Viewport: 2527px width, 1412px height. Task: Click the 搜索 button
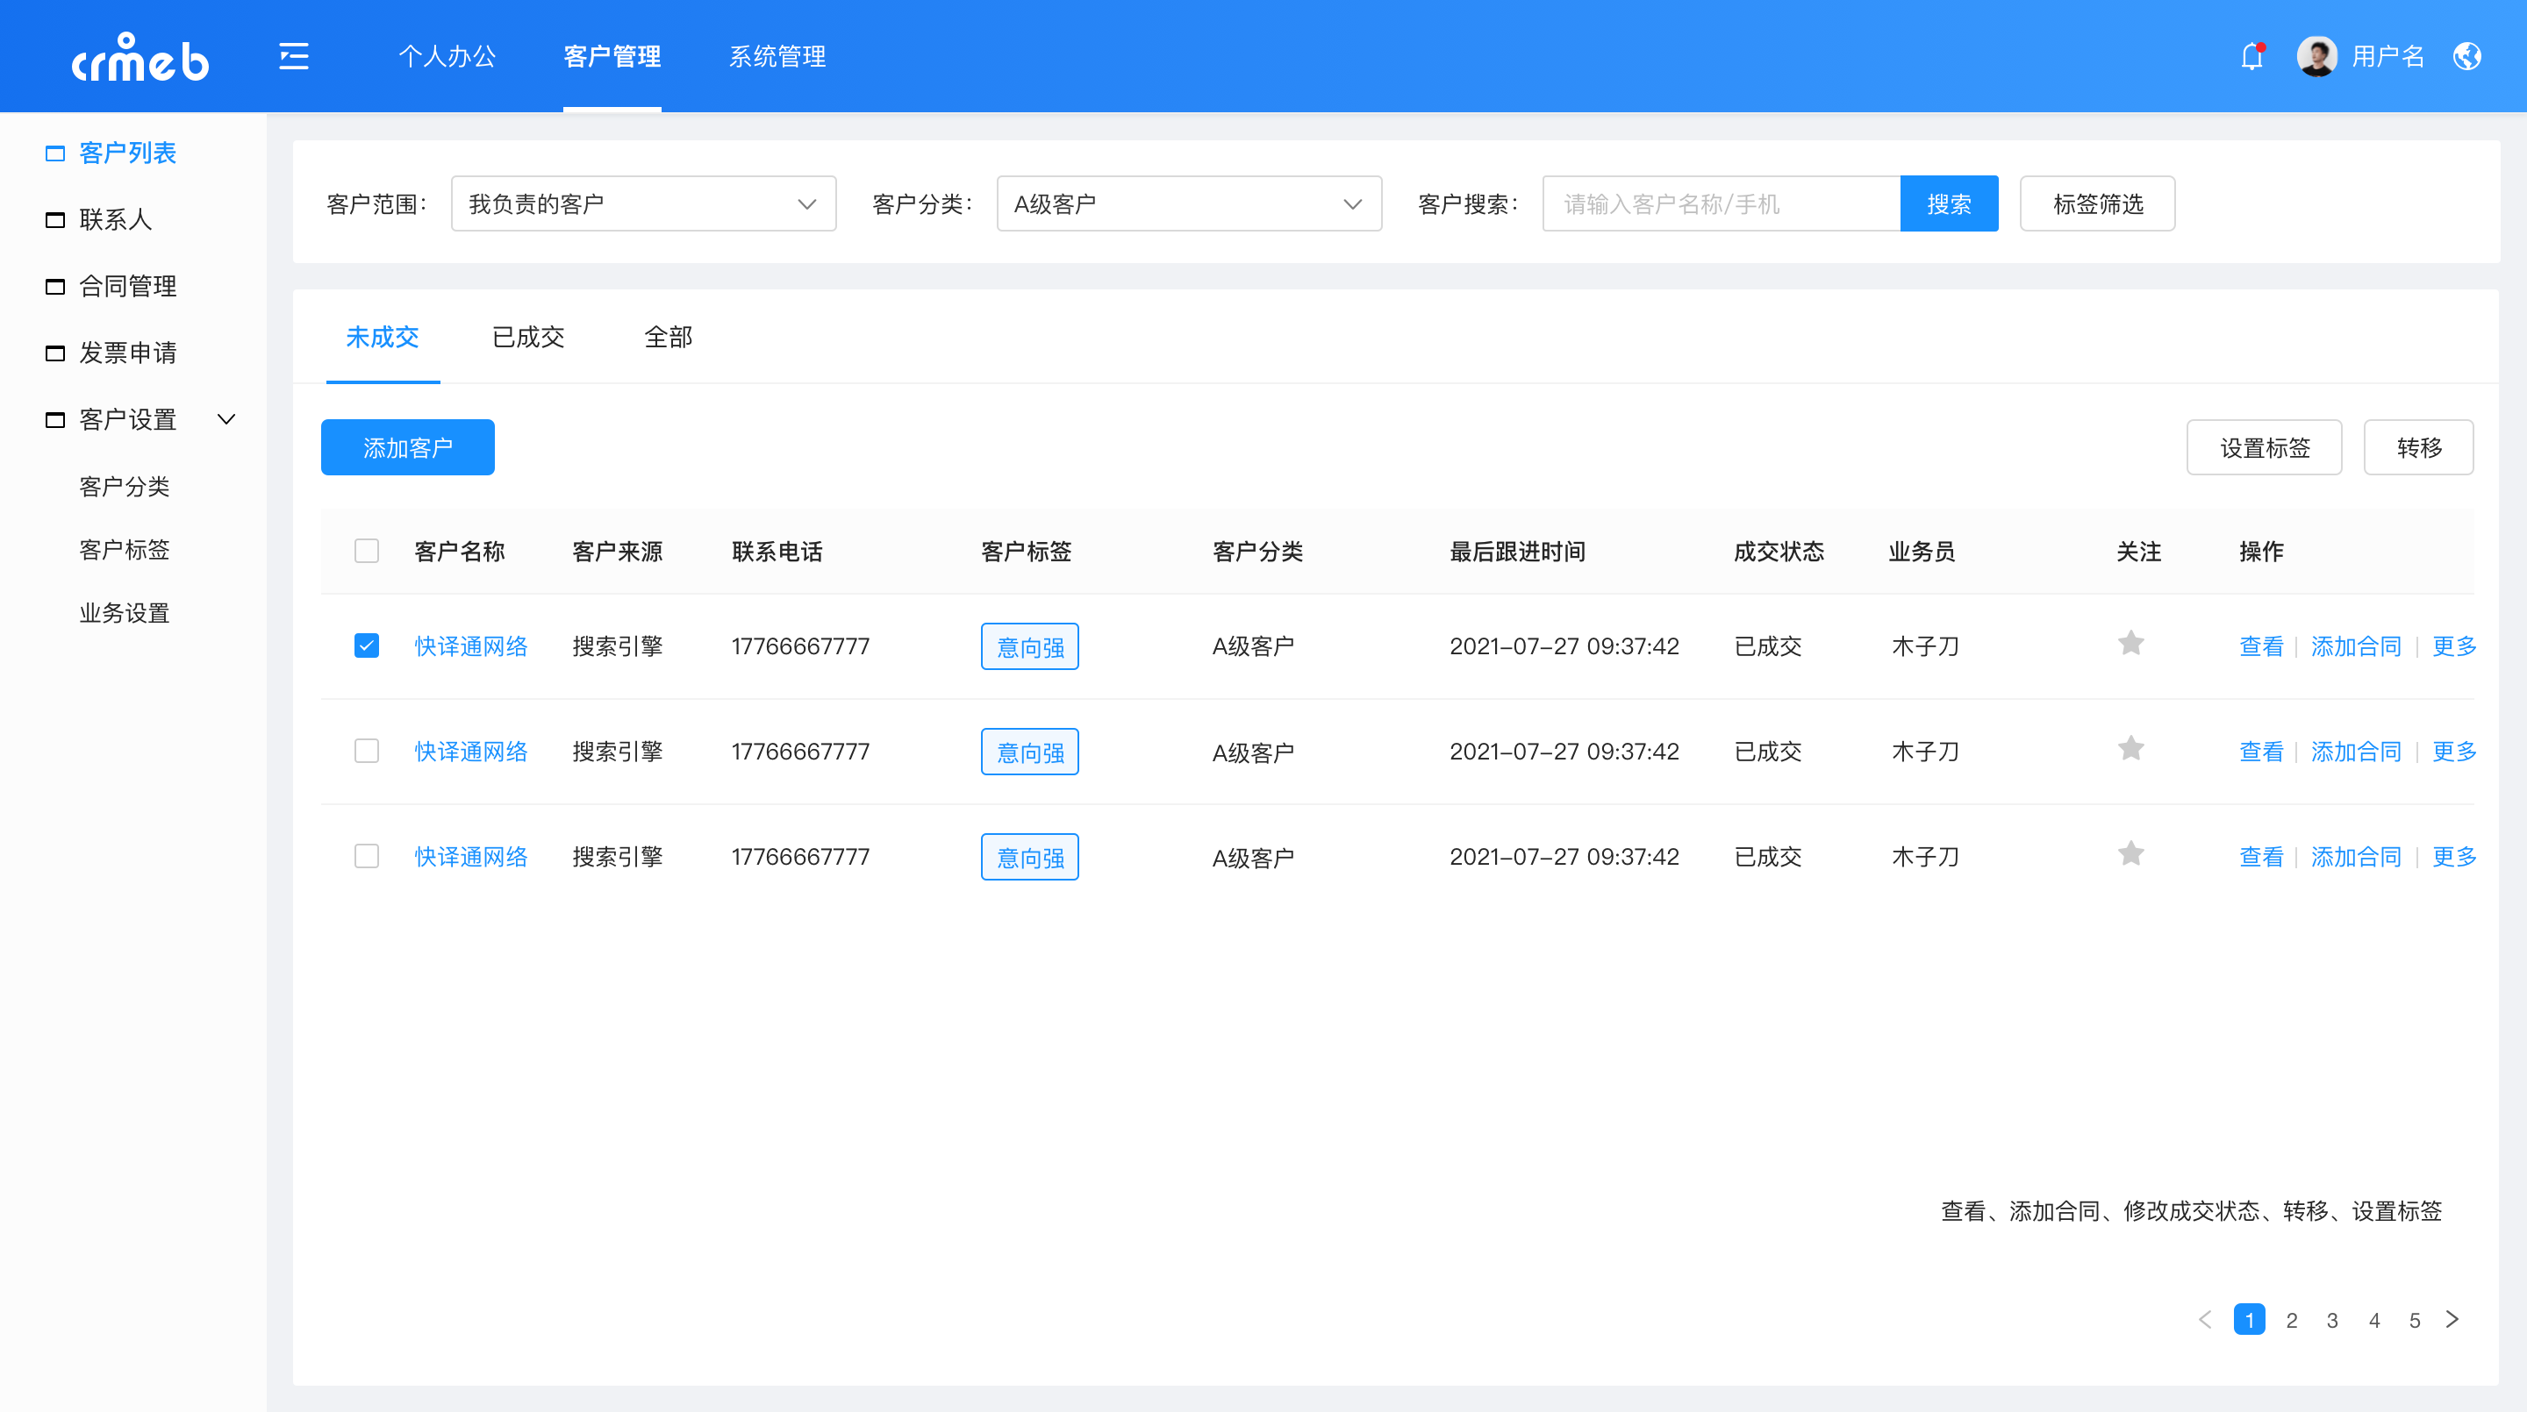[1948, 204]
